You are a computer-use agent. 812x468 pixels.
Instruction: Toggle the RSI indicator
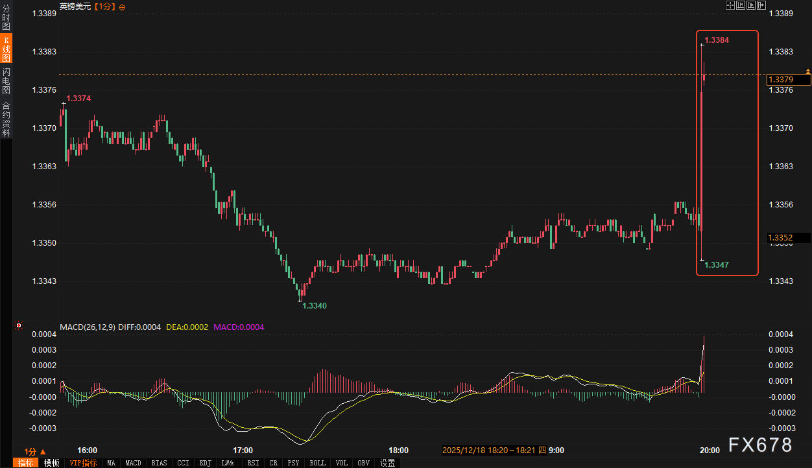(x=254, y=463)
